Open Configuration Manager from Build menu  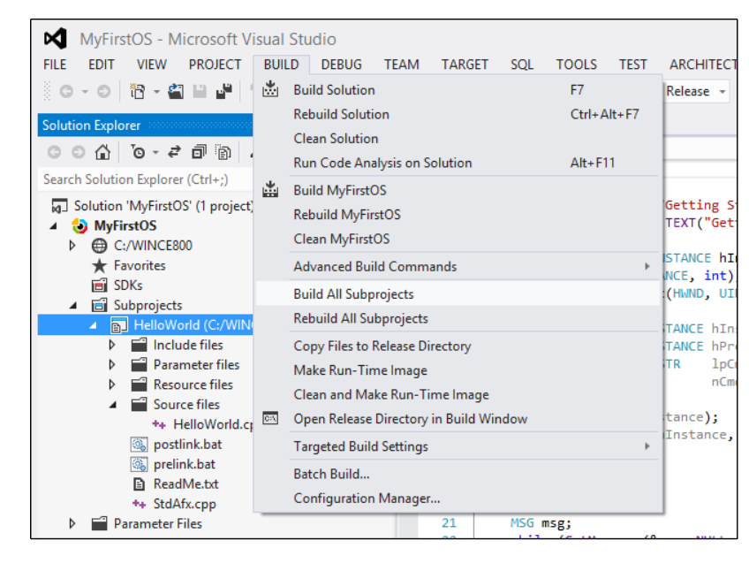[x=458, y=499]
